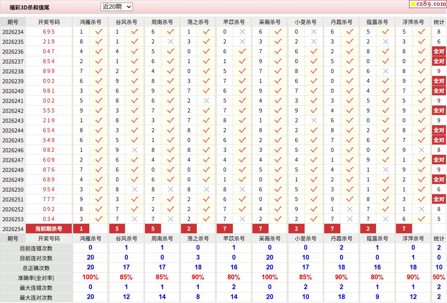
Task: Click 鸿雁杀号 red checkmark in row 2026234
Action: 99,32
